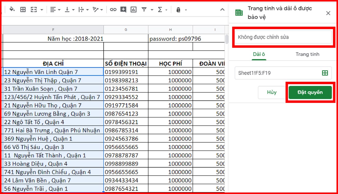Select column G header
Image resolution: width=338 pixels, height=194 pixels.
click(126, 30)
